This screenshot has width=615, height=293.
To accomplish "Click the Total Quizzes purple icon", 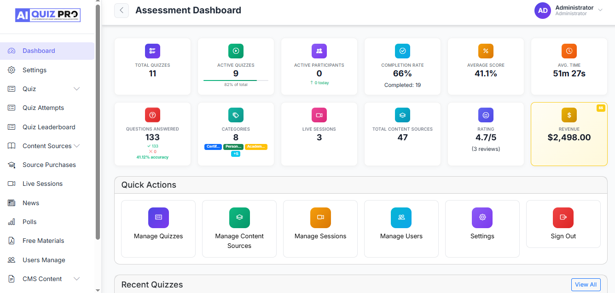I will pyautogui.click(x=152, y=51).
